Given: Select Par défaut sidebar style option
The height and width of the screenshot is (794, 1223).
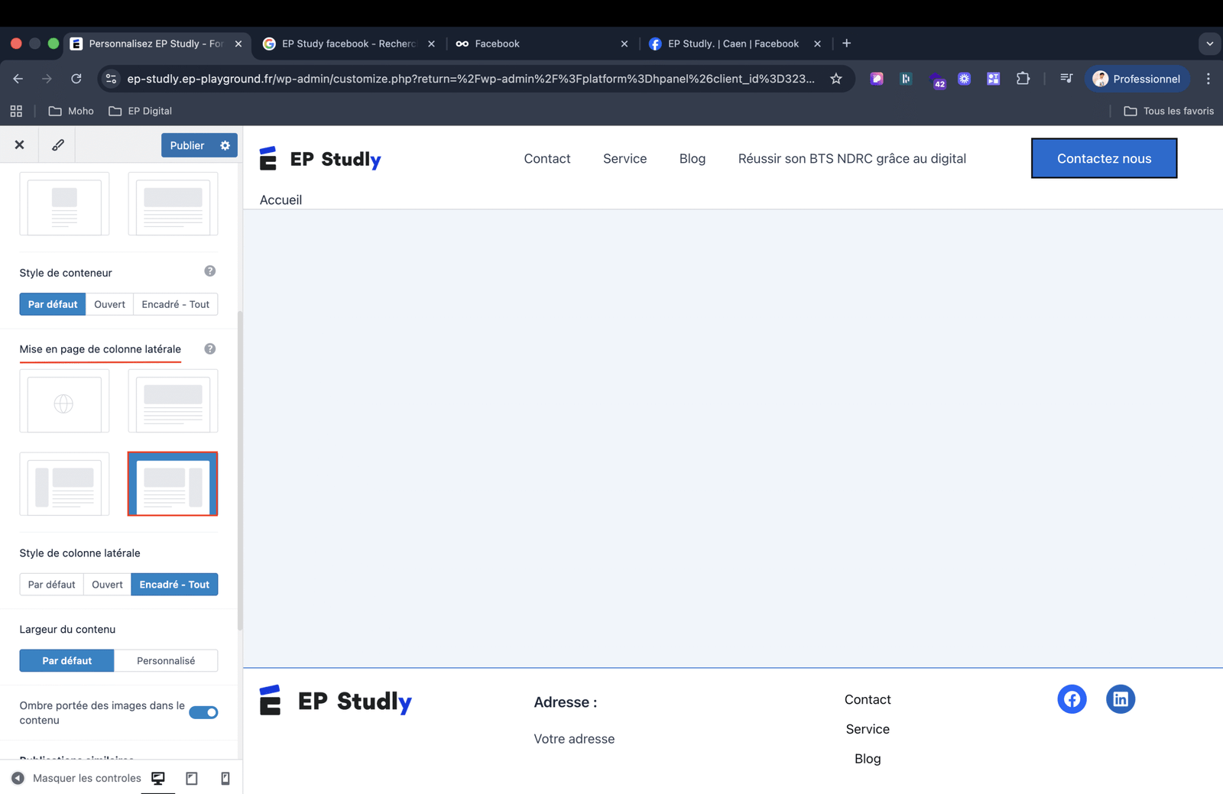Looking at the screenshot, I should tap(51, 585).
